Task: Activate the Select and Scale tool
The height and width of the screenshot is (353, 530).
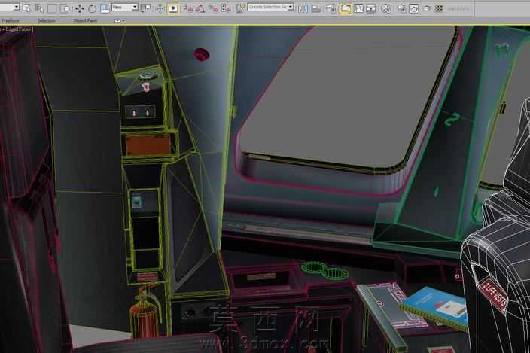Action: 105,8
